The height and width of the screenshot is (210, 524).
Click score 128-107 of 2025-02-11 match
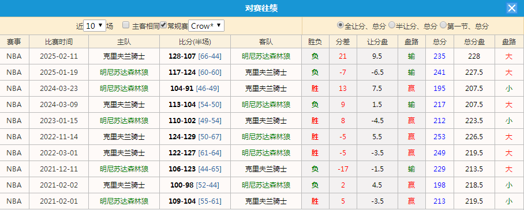182,56
